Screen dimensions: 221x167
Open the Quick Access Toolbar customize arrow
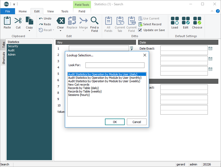(x=14, y=4)
